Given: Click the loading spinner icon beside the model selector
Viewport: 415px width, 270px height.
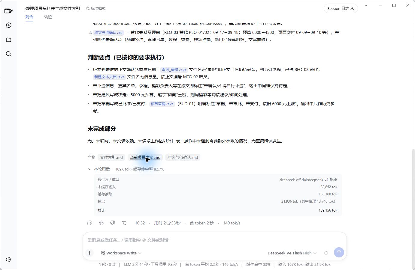Looking at the screenshot, I should (326, 253).
